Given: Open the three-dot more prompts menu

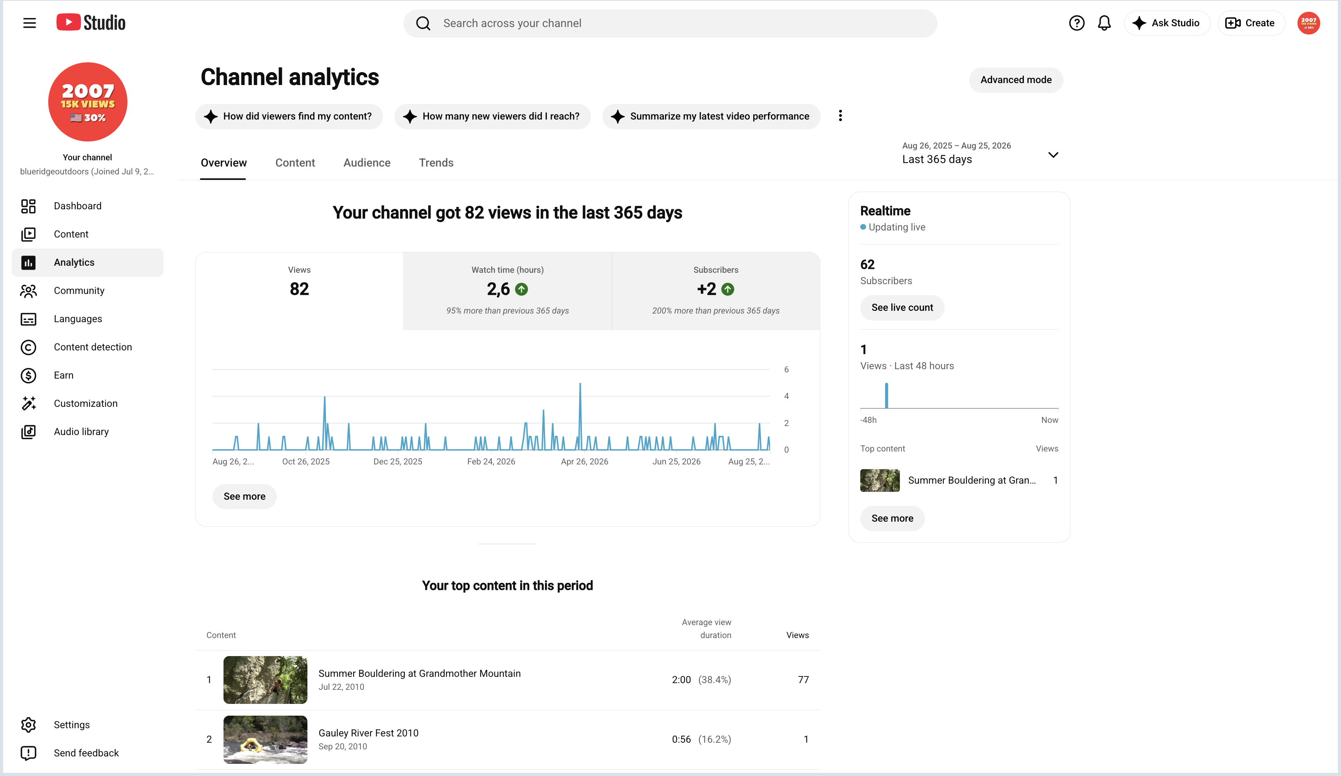Looking at the screenshot, I should (x=840, y=116).
